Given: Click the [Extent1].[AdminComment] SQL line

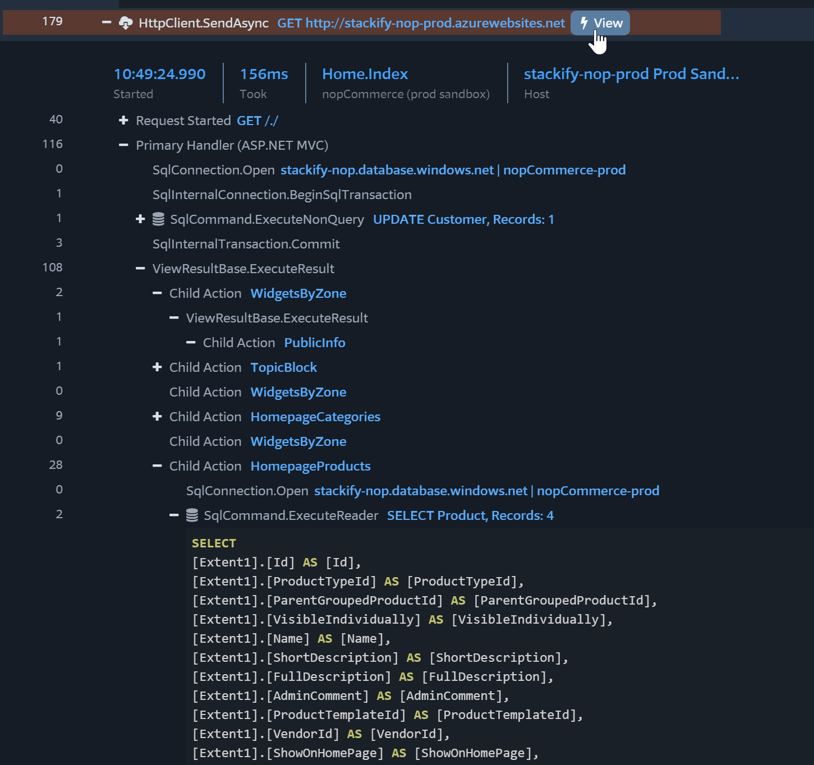Looking at the screenshot, I should click(351, 695).
